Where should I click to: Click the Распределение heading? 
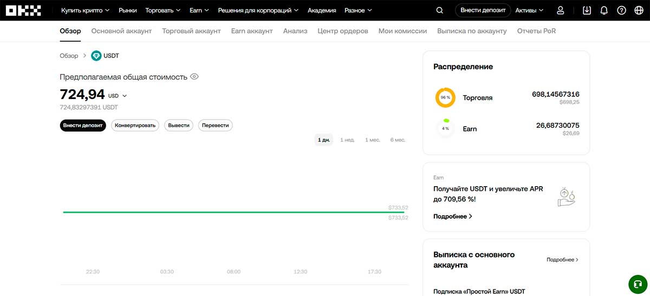(x=463, y=67)
